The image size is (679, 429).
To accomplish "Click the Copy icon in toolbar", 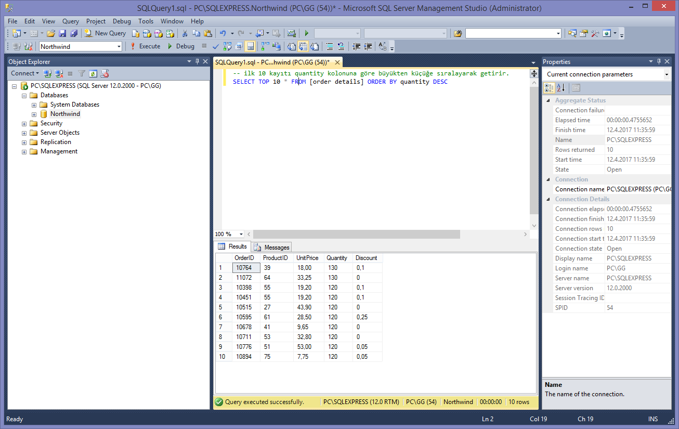I will (197, 33).
